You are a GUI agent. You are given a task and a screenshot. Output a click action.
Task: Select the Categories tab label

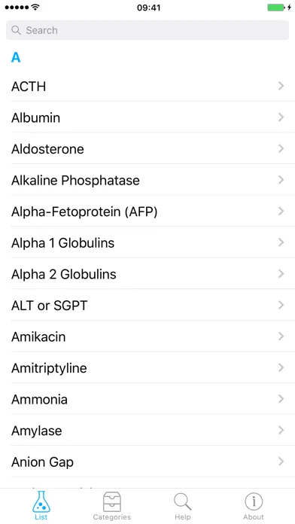111,517
